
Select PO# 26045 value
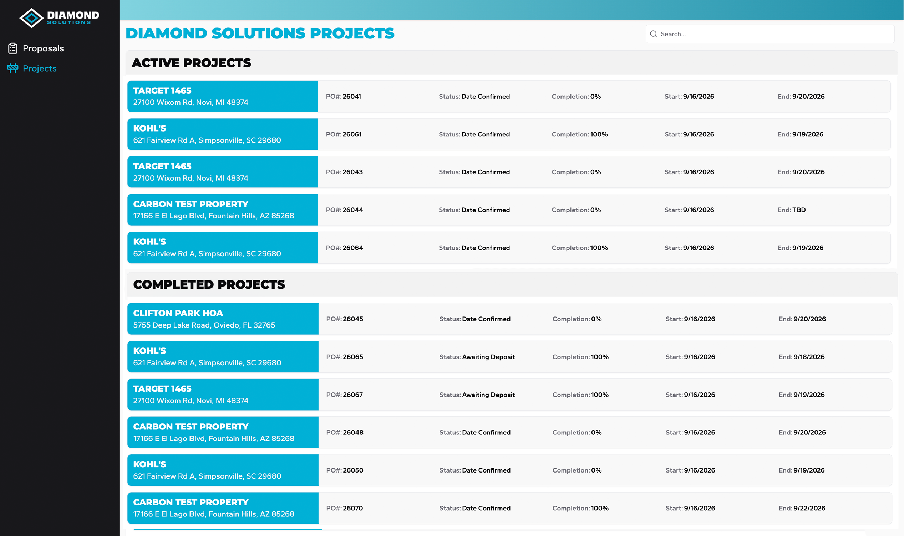coord(353,319)
